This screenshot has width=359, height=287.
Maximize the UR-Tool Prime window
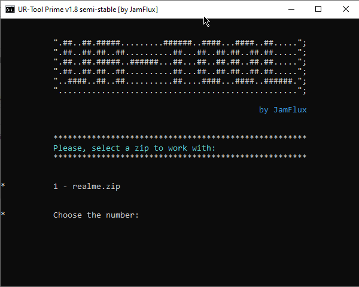pos(318,10)
